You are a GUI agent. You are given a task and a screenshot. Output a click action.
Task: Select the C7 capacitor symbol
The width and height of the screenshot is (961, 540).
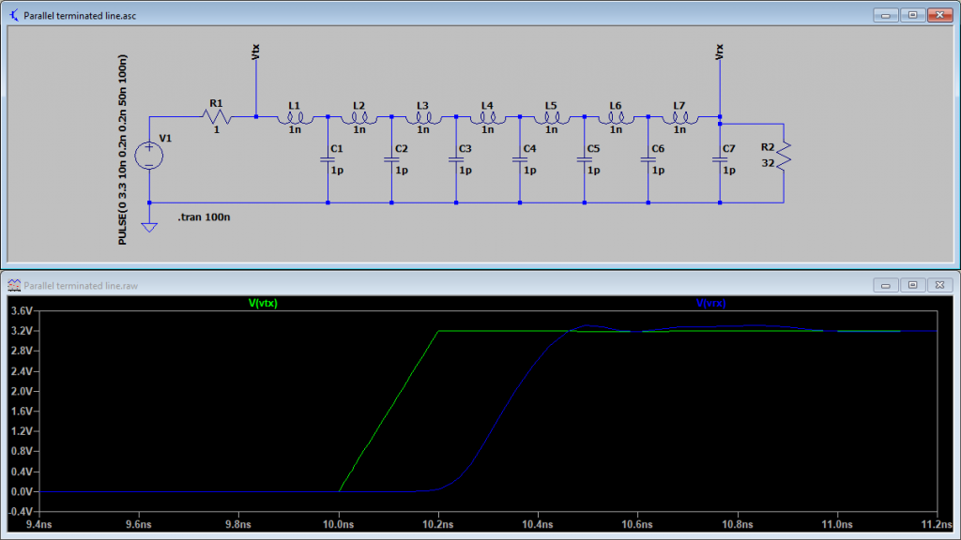pos(720,160)
